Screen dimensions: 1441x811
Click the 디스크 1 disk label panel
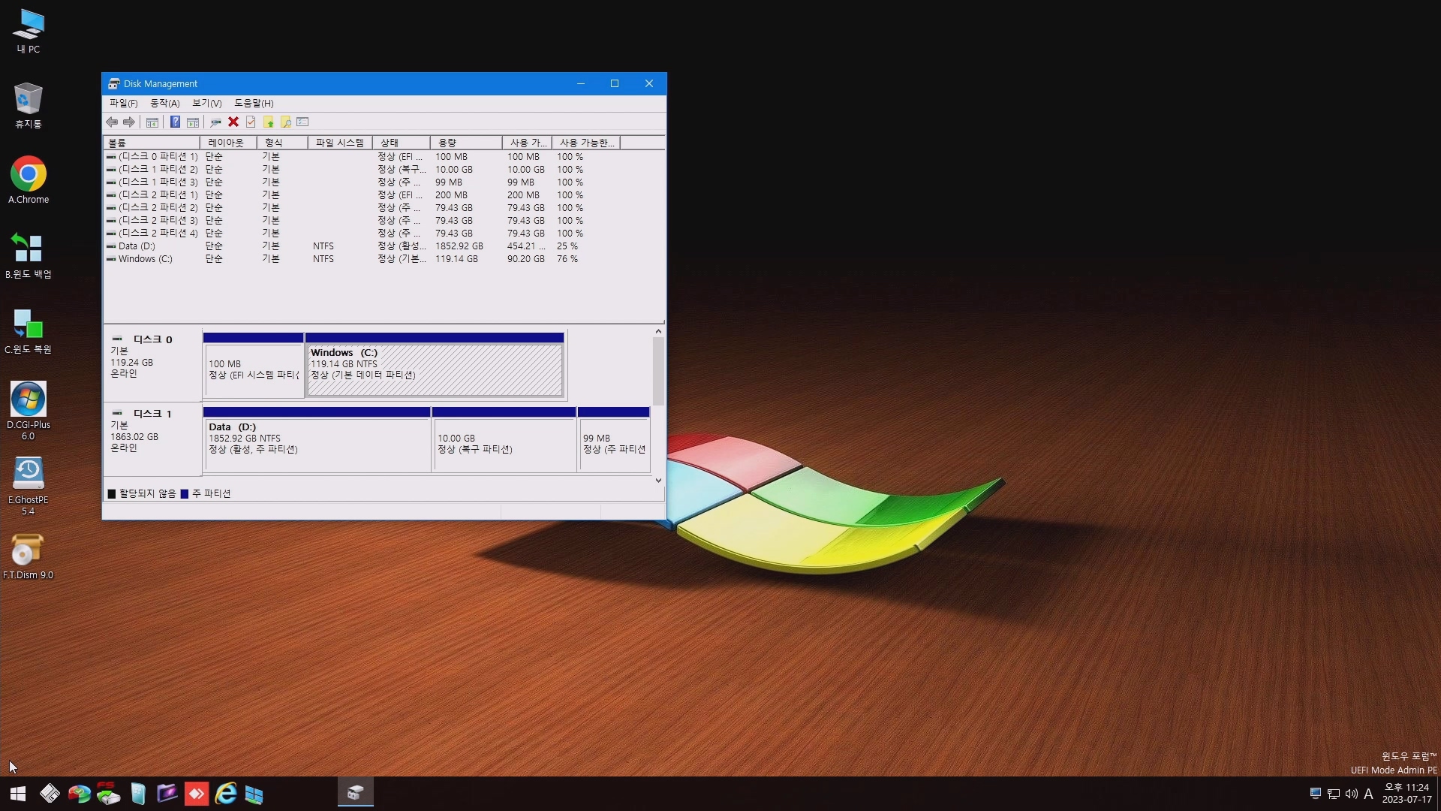[152, 439]
